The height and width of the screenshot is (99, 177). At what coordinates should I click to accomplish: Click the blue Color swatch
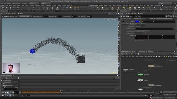coord(137,21)
